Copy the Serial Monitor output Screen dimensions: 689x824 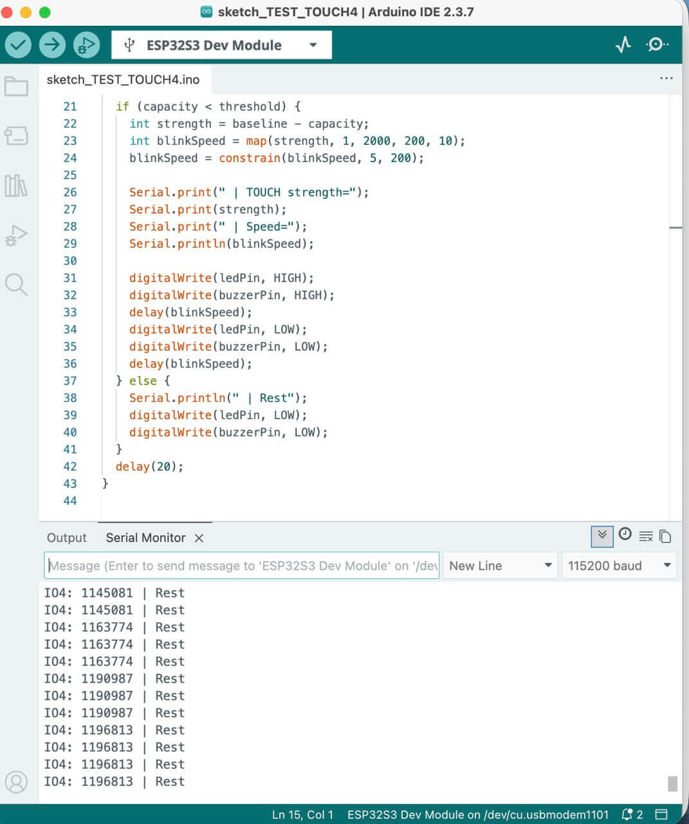coord(666,536)
